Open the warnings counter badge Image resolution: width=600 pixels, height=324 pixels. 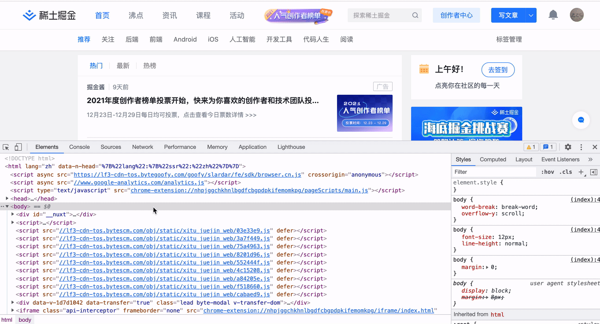(x=531, y=147)
